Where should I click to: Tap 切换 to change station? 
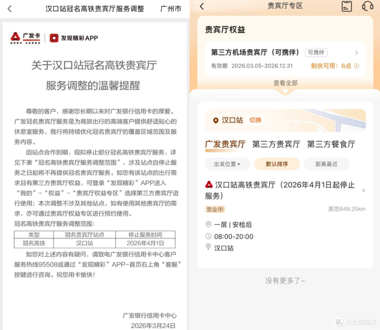[255, 120]
